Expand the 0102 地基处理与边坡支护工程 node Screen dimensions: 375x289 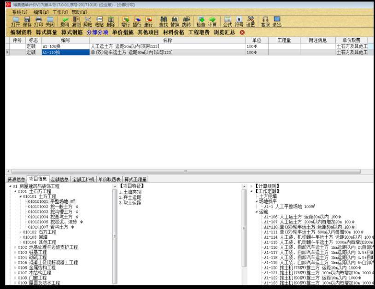15,247
